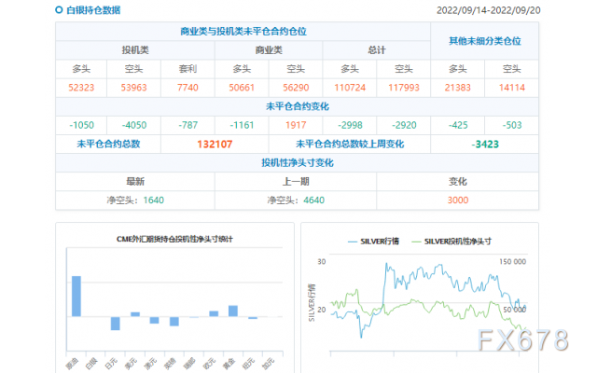Select the change value -2920
The height and width of the screenshot is (373, 597).
tap(404, 125)
